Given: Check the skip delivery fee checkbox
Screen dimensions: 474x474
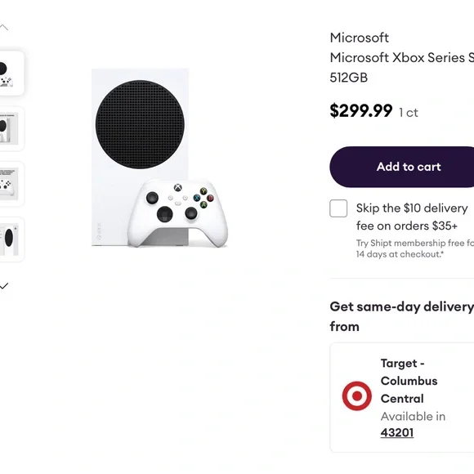Looking at the screenshot, I should pos(338,208).
